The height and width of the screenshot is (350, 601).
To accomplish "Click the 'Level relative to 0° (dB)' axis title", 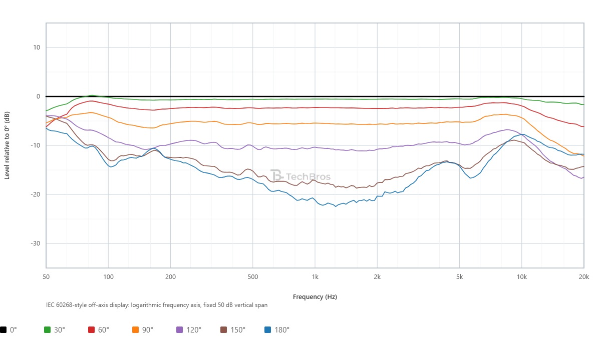I will click(x=7, y=145).
